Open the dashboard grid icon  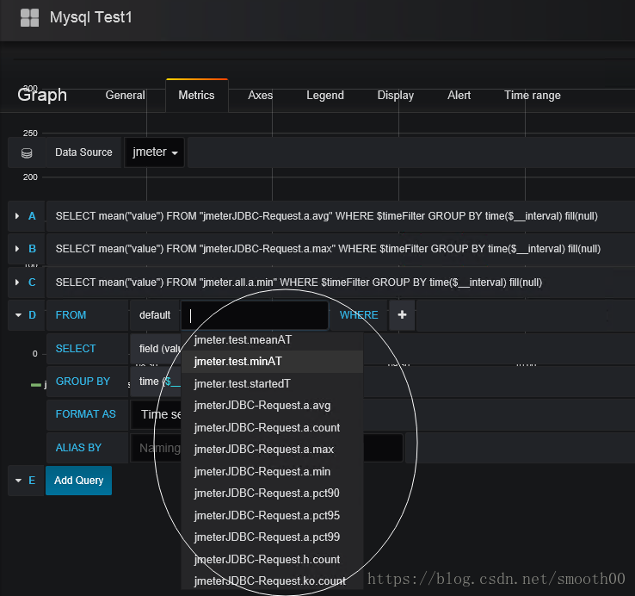click(29, 18)
